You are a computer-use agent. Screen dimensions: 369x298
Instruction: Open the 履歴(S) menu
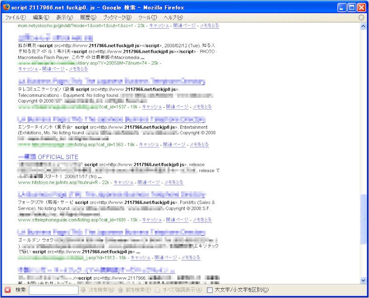click(x=88, y=17)
